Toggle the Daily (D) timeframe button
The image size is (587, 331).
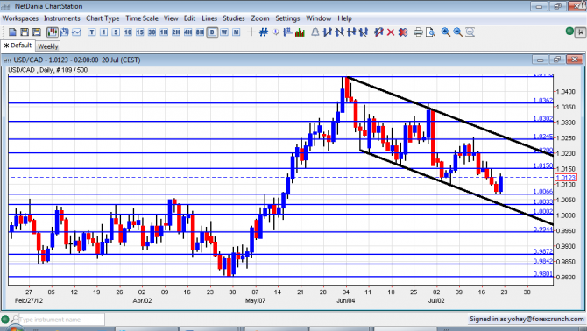(x=212, y=32)
